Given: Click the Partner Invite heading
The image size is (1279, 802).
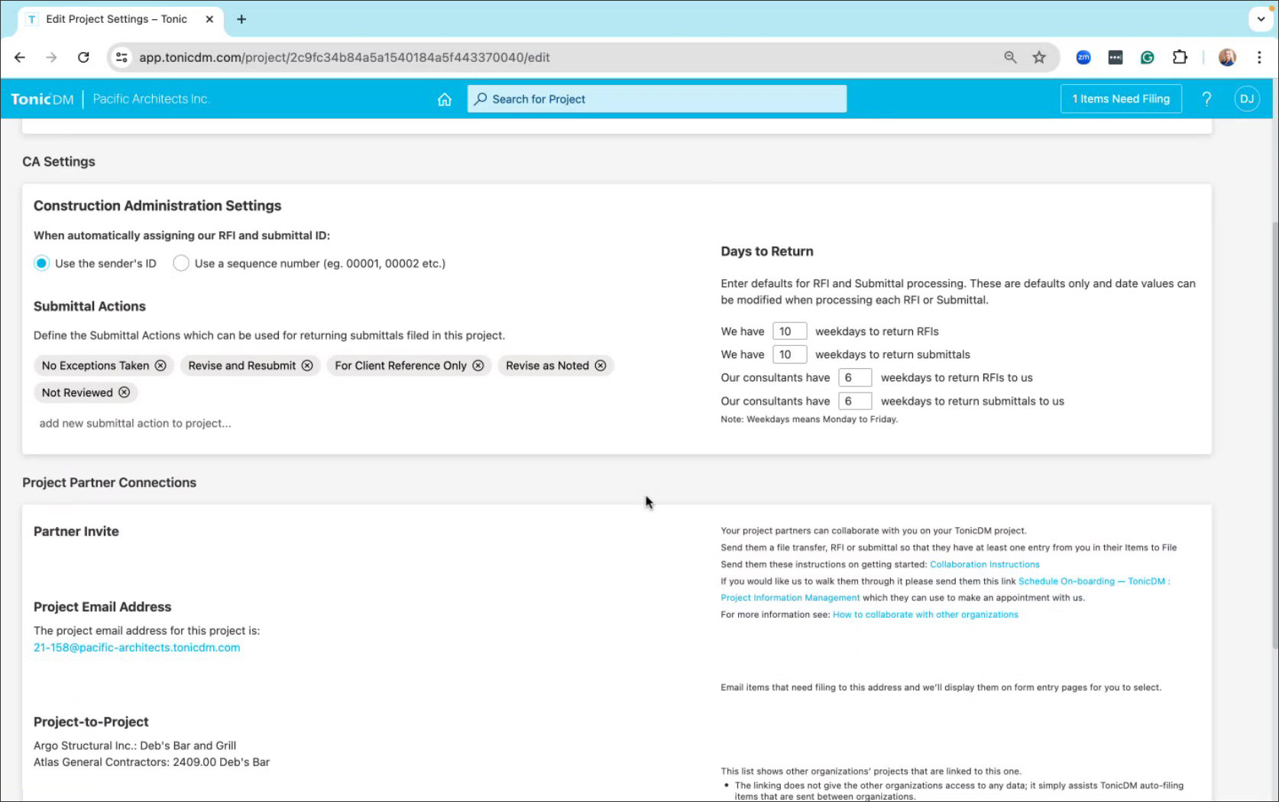Looking at the screenshot, I should [x=76, y=532].
